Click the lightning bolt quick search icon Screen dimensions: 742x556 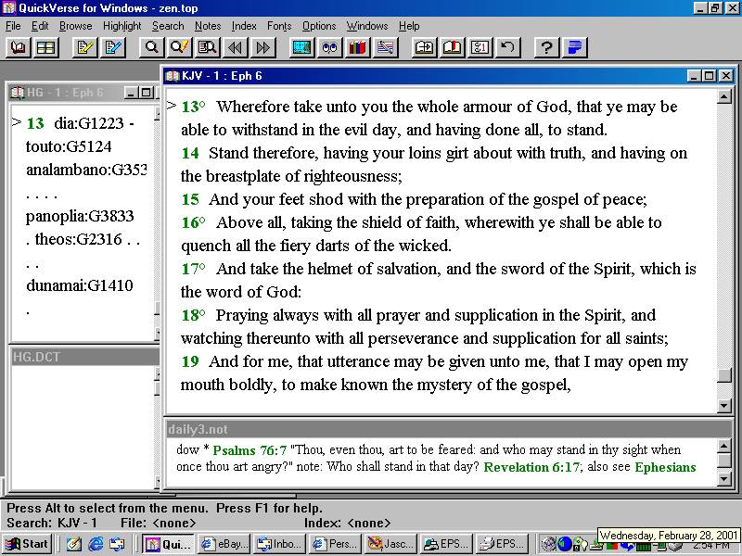pos(179,47)
